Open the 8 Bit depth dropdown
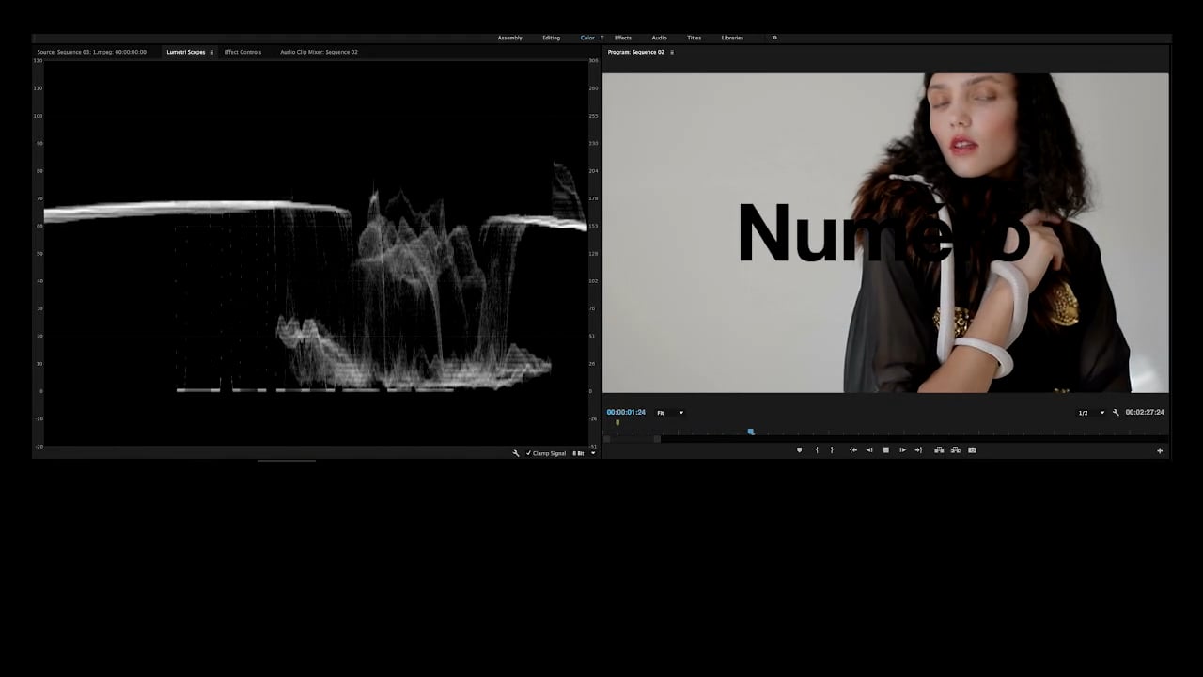This screenshot has height=677, width=1203. pyautogui.click(x=584, y=453)
